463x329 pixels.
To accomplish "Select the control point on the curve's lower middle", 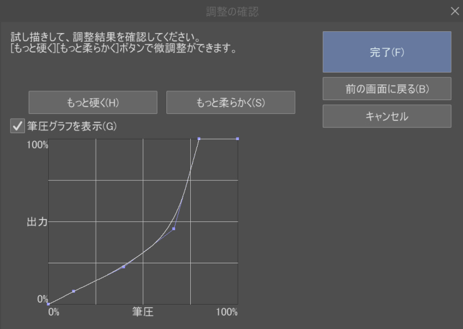I will [124, 266].
